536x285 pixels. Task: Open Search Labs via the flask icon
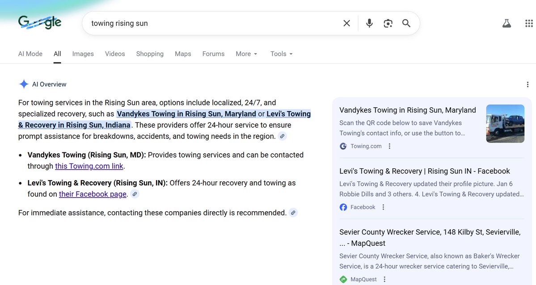tap(506, 23)
